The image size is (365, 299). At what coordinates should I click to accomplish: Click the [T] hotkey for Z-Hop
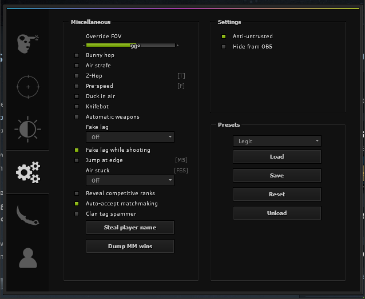pyautogui.click(x=181, y=76)
